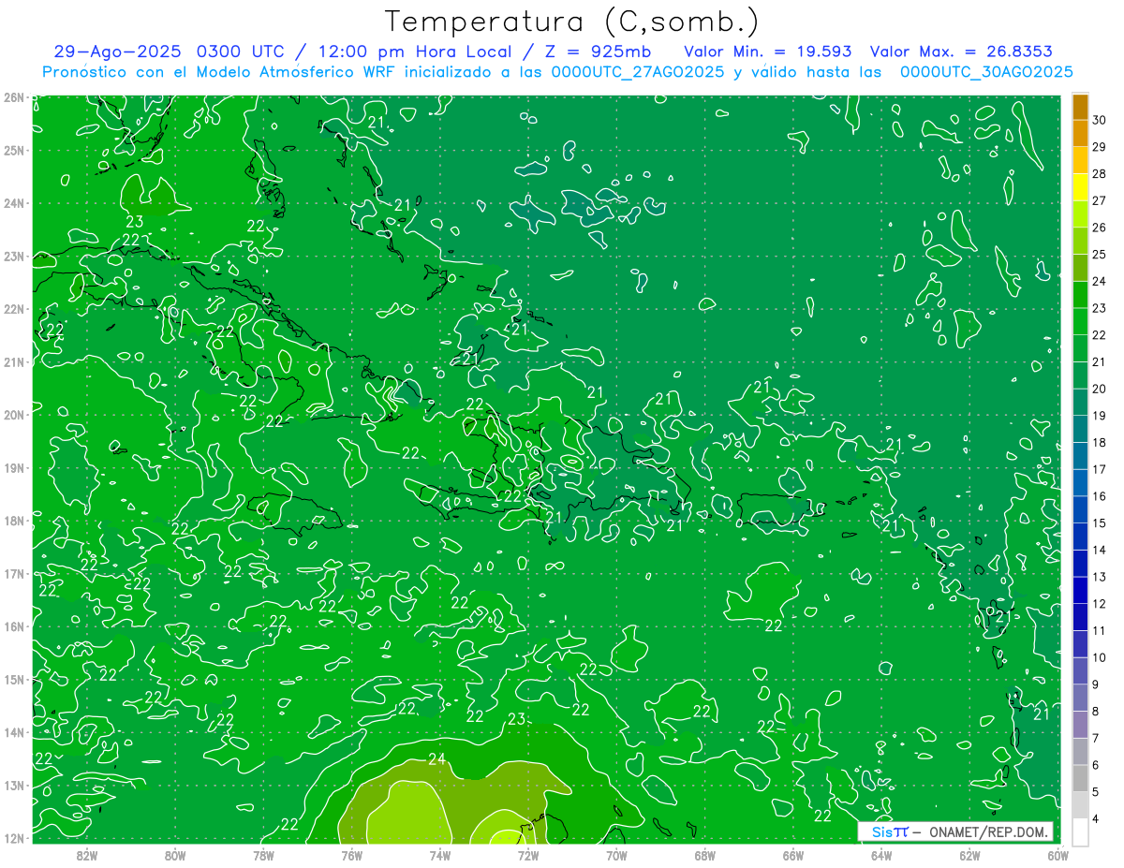1124x868 pixels.
Task: Click the '74W' longitude axis label
Action: (x=440, y=855)
